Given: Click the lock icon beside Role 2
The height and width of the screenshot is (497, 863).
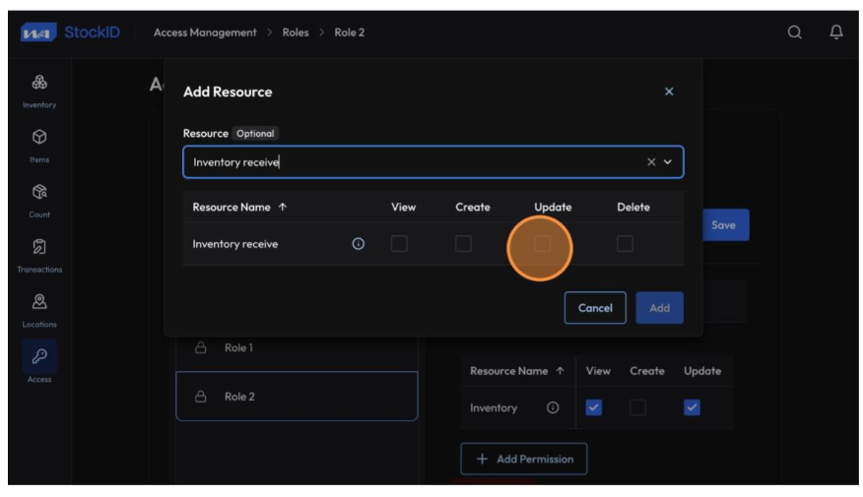Looking at the screenshot, I should (200, 397).
